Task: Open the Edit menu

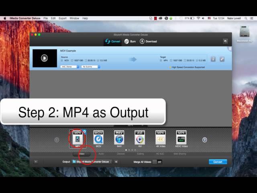Action: tap(53, 18)
